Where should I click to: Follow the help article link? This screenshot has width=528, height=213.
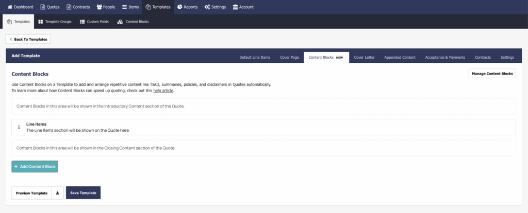pos(163,91)
